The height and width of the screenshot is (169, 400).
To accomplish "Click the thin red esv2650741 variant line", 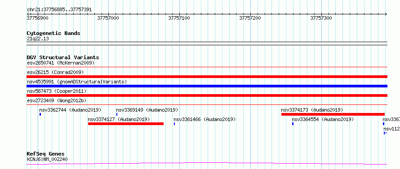I will pyautogui.click(x=207, y=67).
